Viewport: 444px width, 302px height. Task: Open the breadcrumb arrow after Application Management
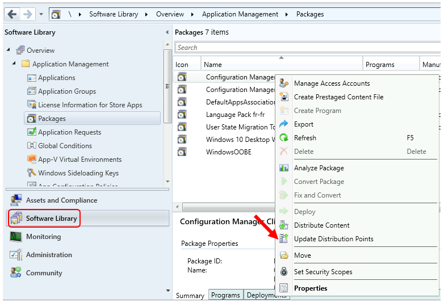pos(287,14)
